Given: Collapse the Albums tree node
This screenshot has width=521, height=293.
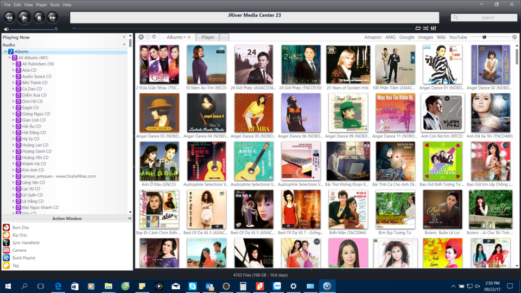Looking at the screenshot, I should [5, 52].
